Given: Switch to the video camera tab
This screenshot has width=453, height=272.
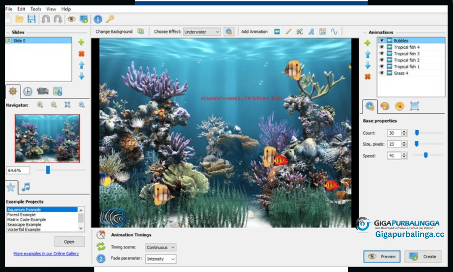Looking at the screenshot, I should point(42,91).
